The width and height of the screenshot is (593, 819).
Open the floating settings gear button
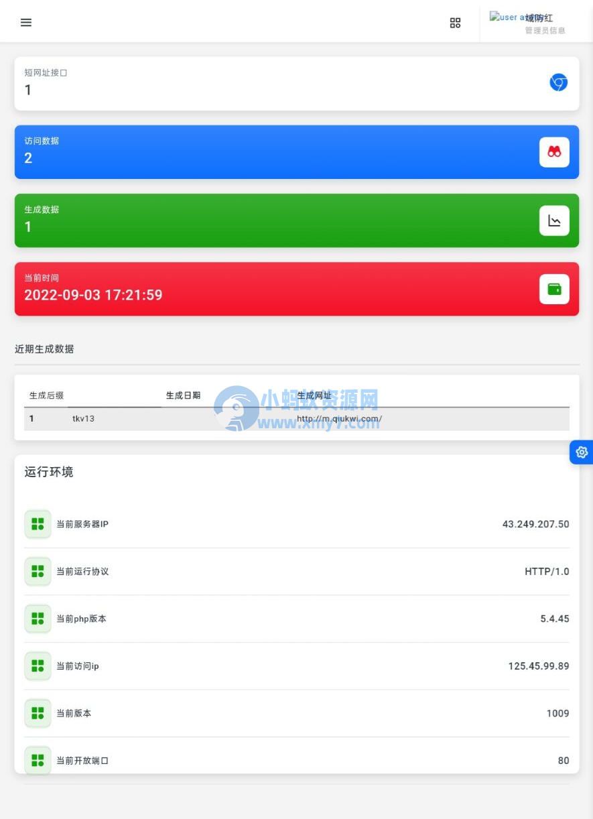(x=582, y=452)
